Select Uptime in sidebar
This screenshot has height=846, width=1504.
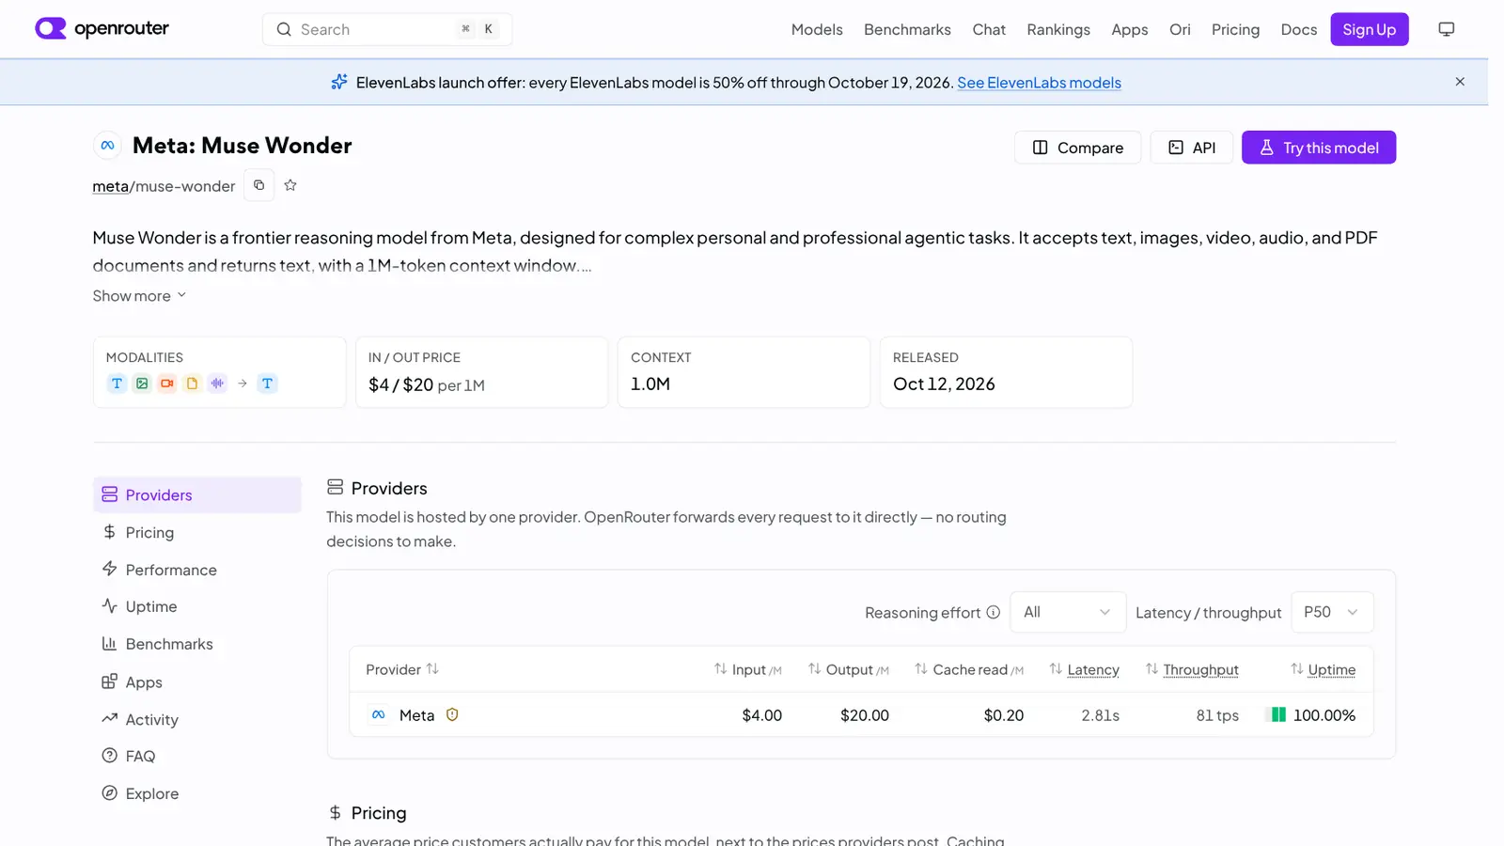tap(197, 606)
